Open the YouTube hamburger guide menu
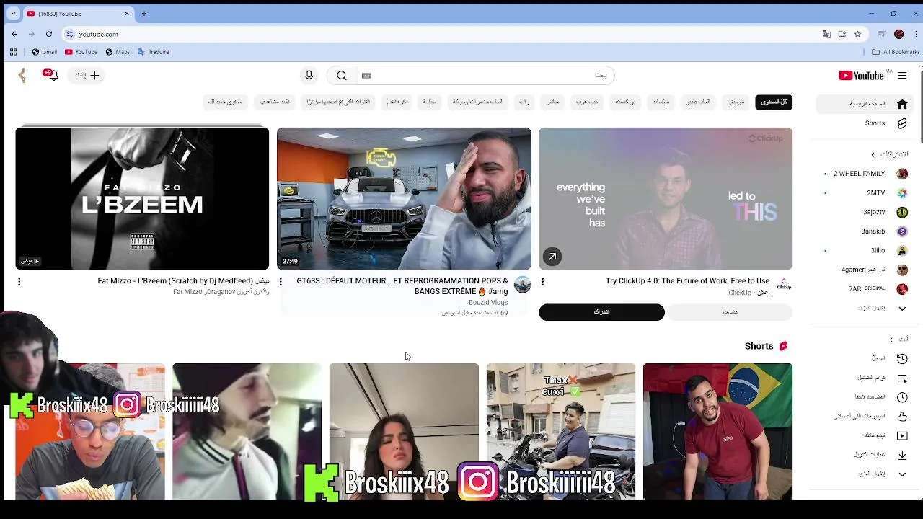923x519 pixels. click(902, 76)
